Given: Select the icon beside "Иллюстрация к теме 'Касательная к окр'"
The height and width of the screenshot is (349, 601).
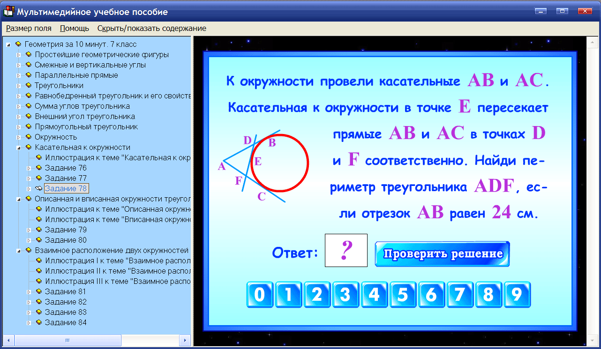Looking at the screenshot, I should click(39, 157).
